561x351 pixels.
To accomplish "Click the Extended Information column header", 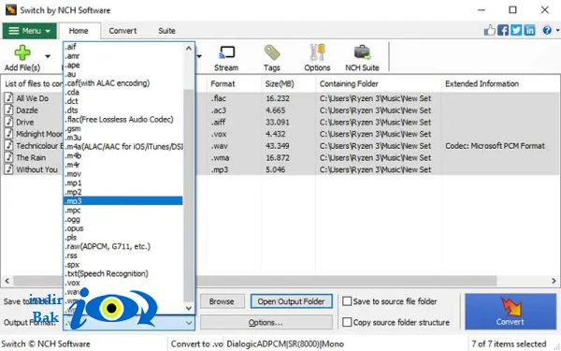I will [x=500, y=84].
